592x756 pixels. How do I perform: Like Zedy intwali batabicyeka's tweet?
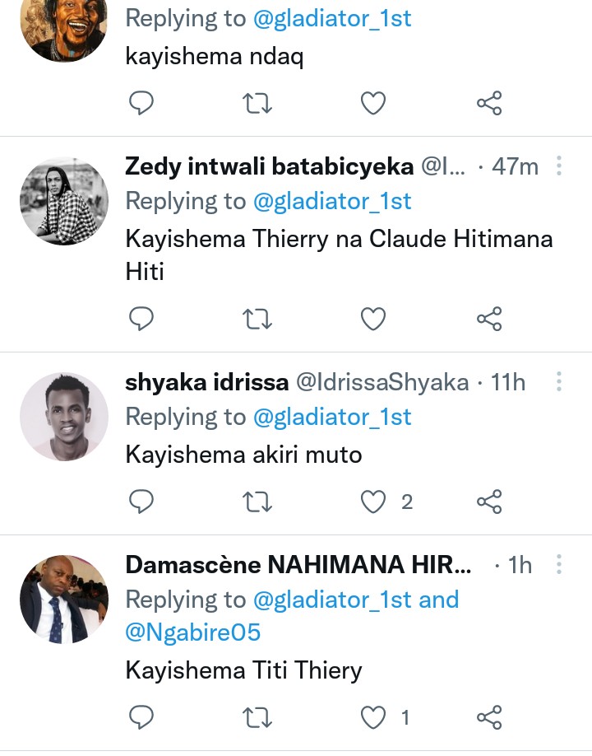coord(374,319)
